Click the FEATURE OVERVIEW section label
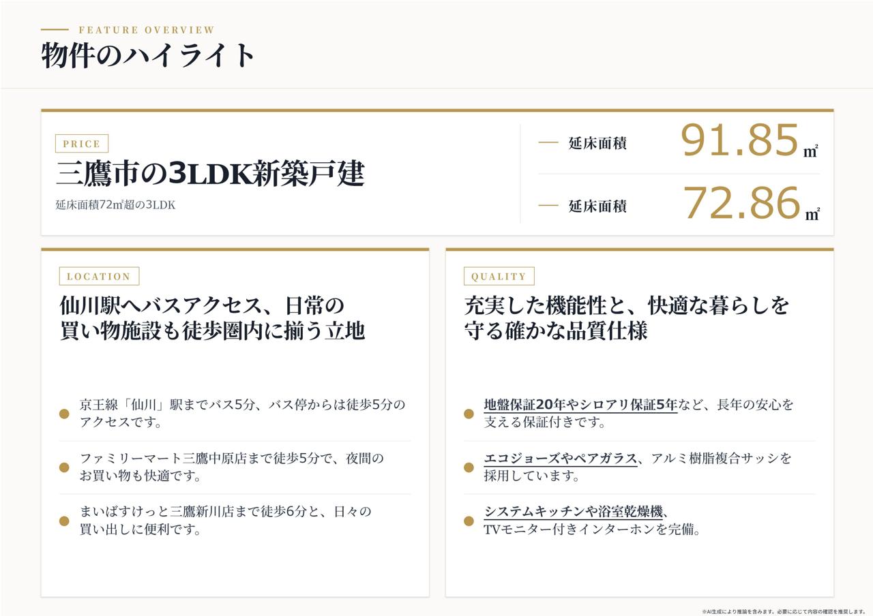 tap(147, 30)
